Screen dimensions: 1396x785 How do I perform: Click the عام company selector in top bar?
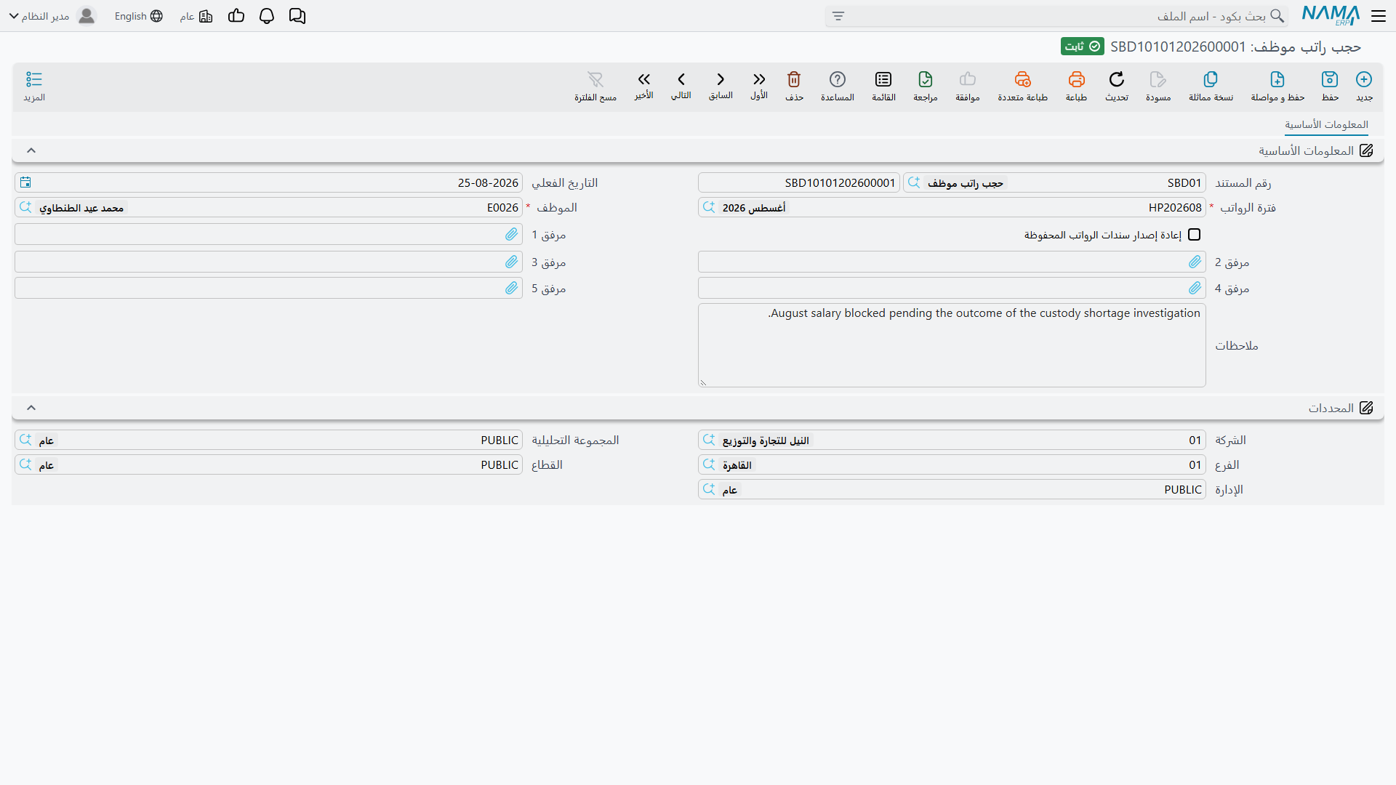pyautogui.click(x=196, y=16)
